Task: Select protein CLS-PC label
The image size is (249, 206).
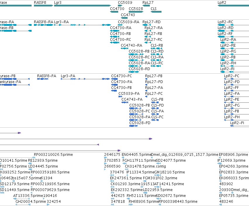Action: click(x=157, y=117)
